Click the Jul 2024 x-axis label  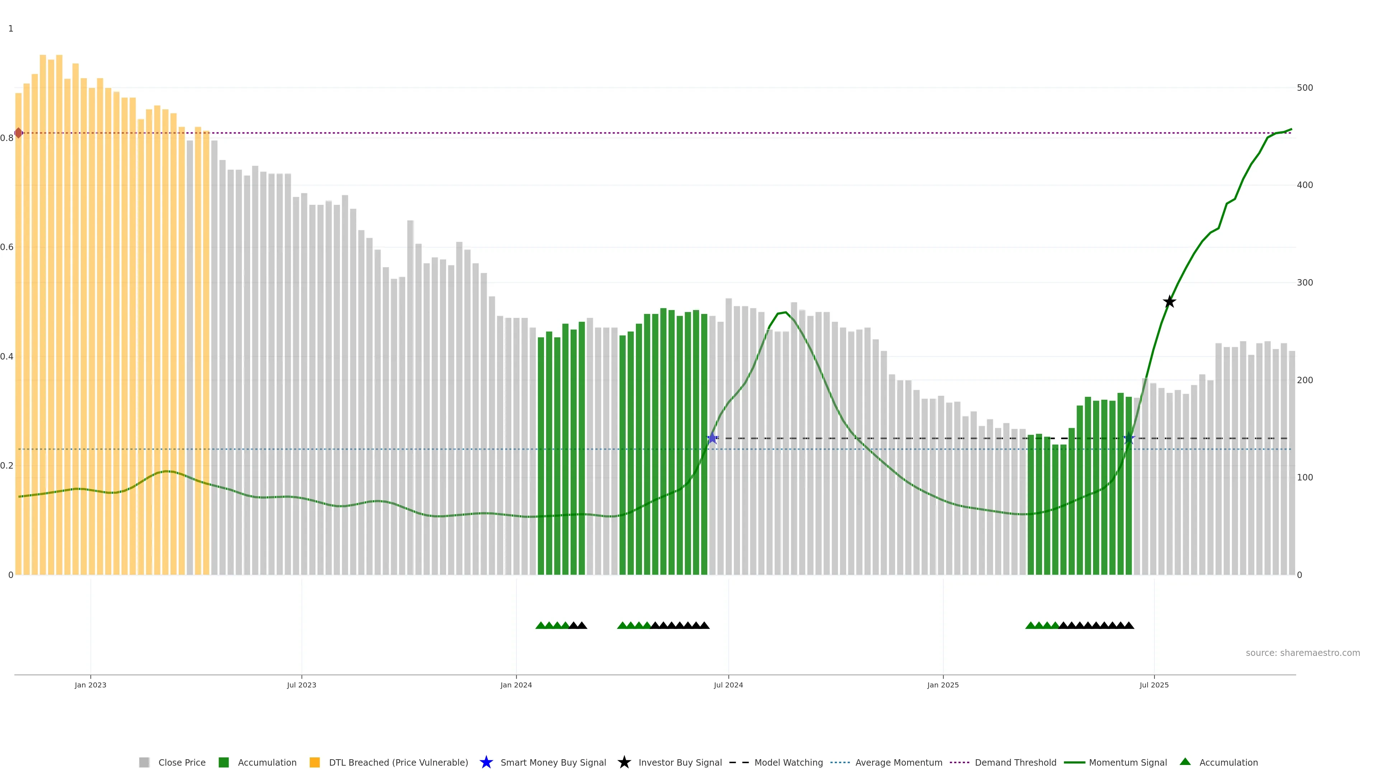click(x=728, y=685)
